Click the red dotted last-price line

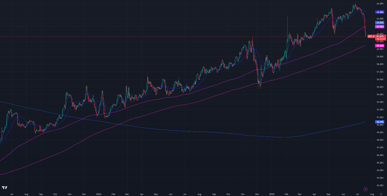tap(183, 36)
